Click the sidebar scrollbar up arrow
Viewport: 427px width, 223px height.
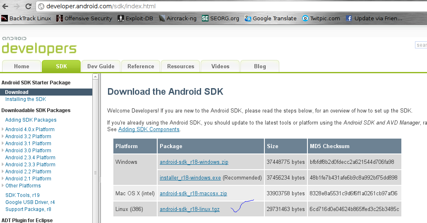tap(95, 77)
